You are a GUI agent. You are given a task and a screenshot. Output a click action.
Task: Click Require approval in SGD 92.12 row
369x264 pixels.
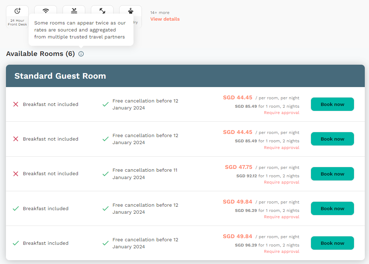click(281, 182)
